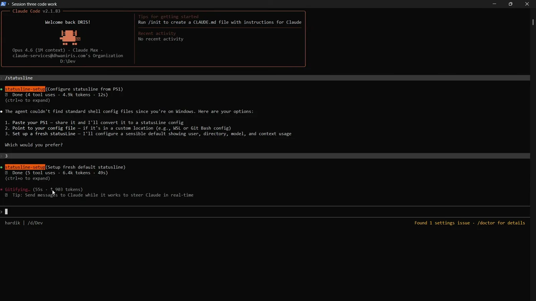The width and height of the screenshot is (536, 301).
Task: Click 'Welcome back DRIS!' heading
Action: coord(68,22)
